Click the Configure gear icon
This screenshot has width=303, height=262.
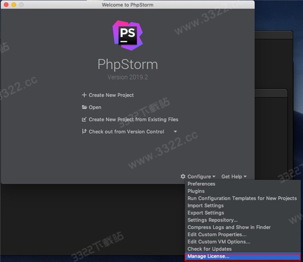pyautogui.click(x=183, y=176)
